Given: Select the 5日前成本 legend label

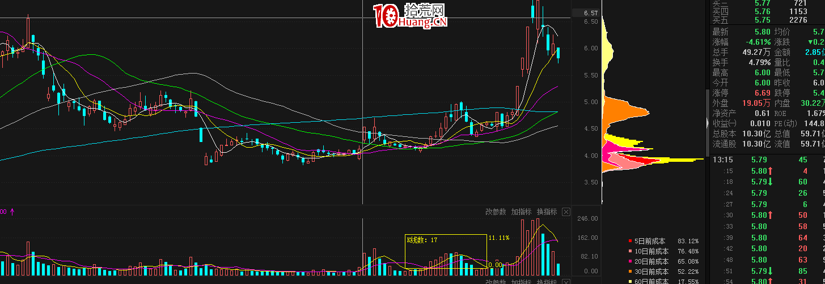Looking at the screenshot, I should [x=651, y=242].
